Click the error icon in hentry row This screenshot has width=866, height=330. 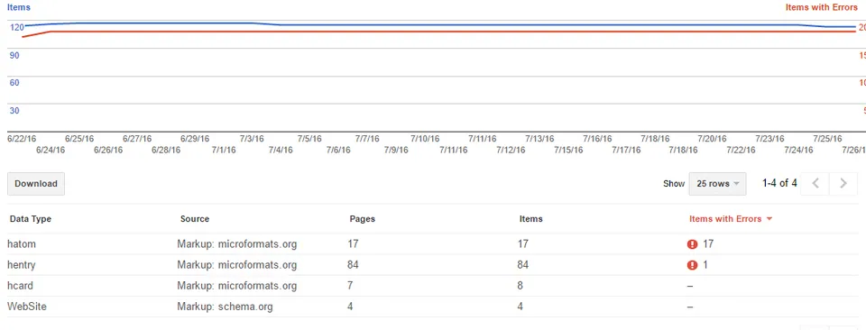[x=692, y=265]
